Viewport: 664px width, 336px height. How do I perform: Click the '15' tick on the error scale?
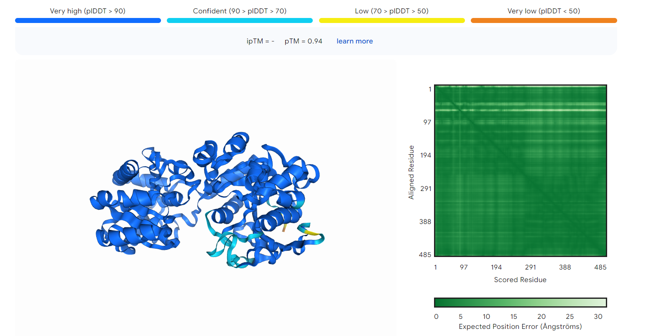point(513,316)
